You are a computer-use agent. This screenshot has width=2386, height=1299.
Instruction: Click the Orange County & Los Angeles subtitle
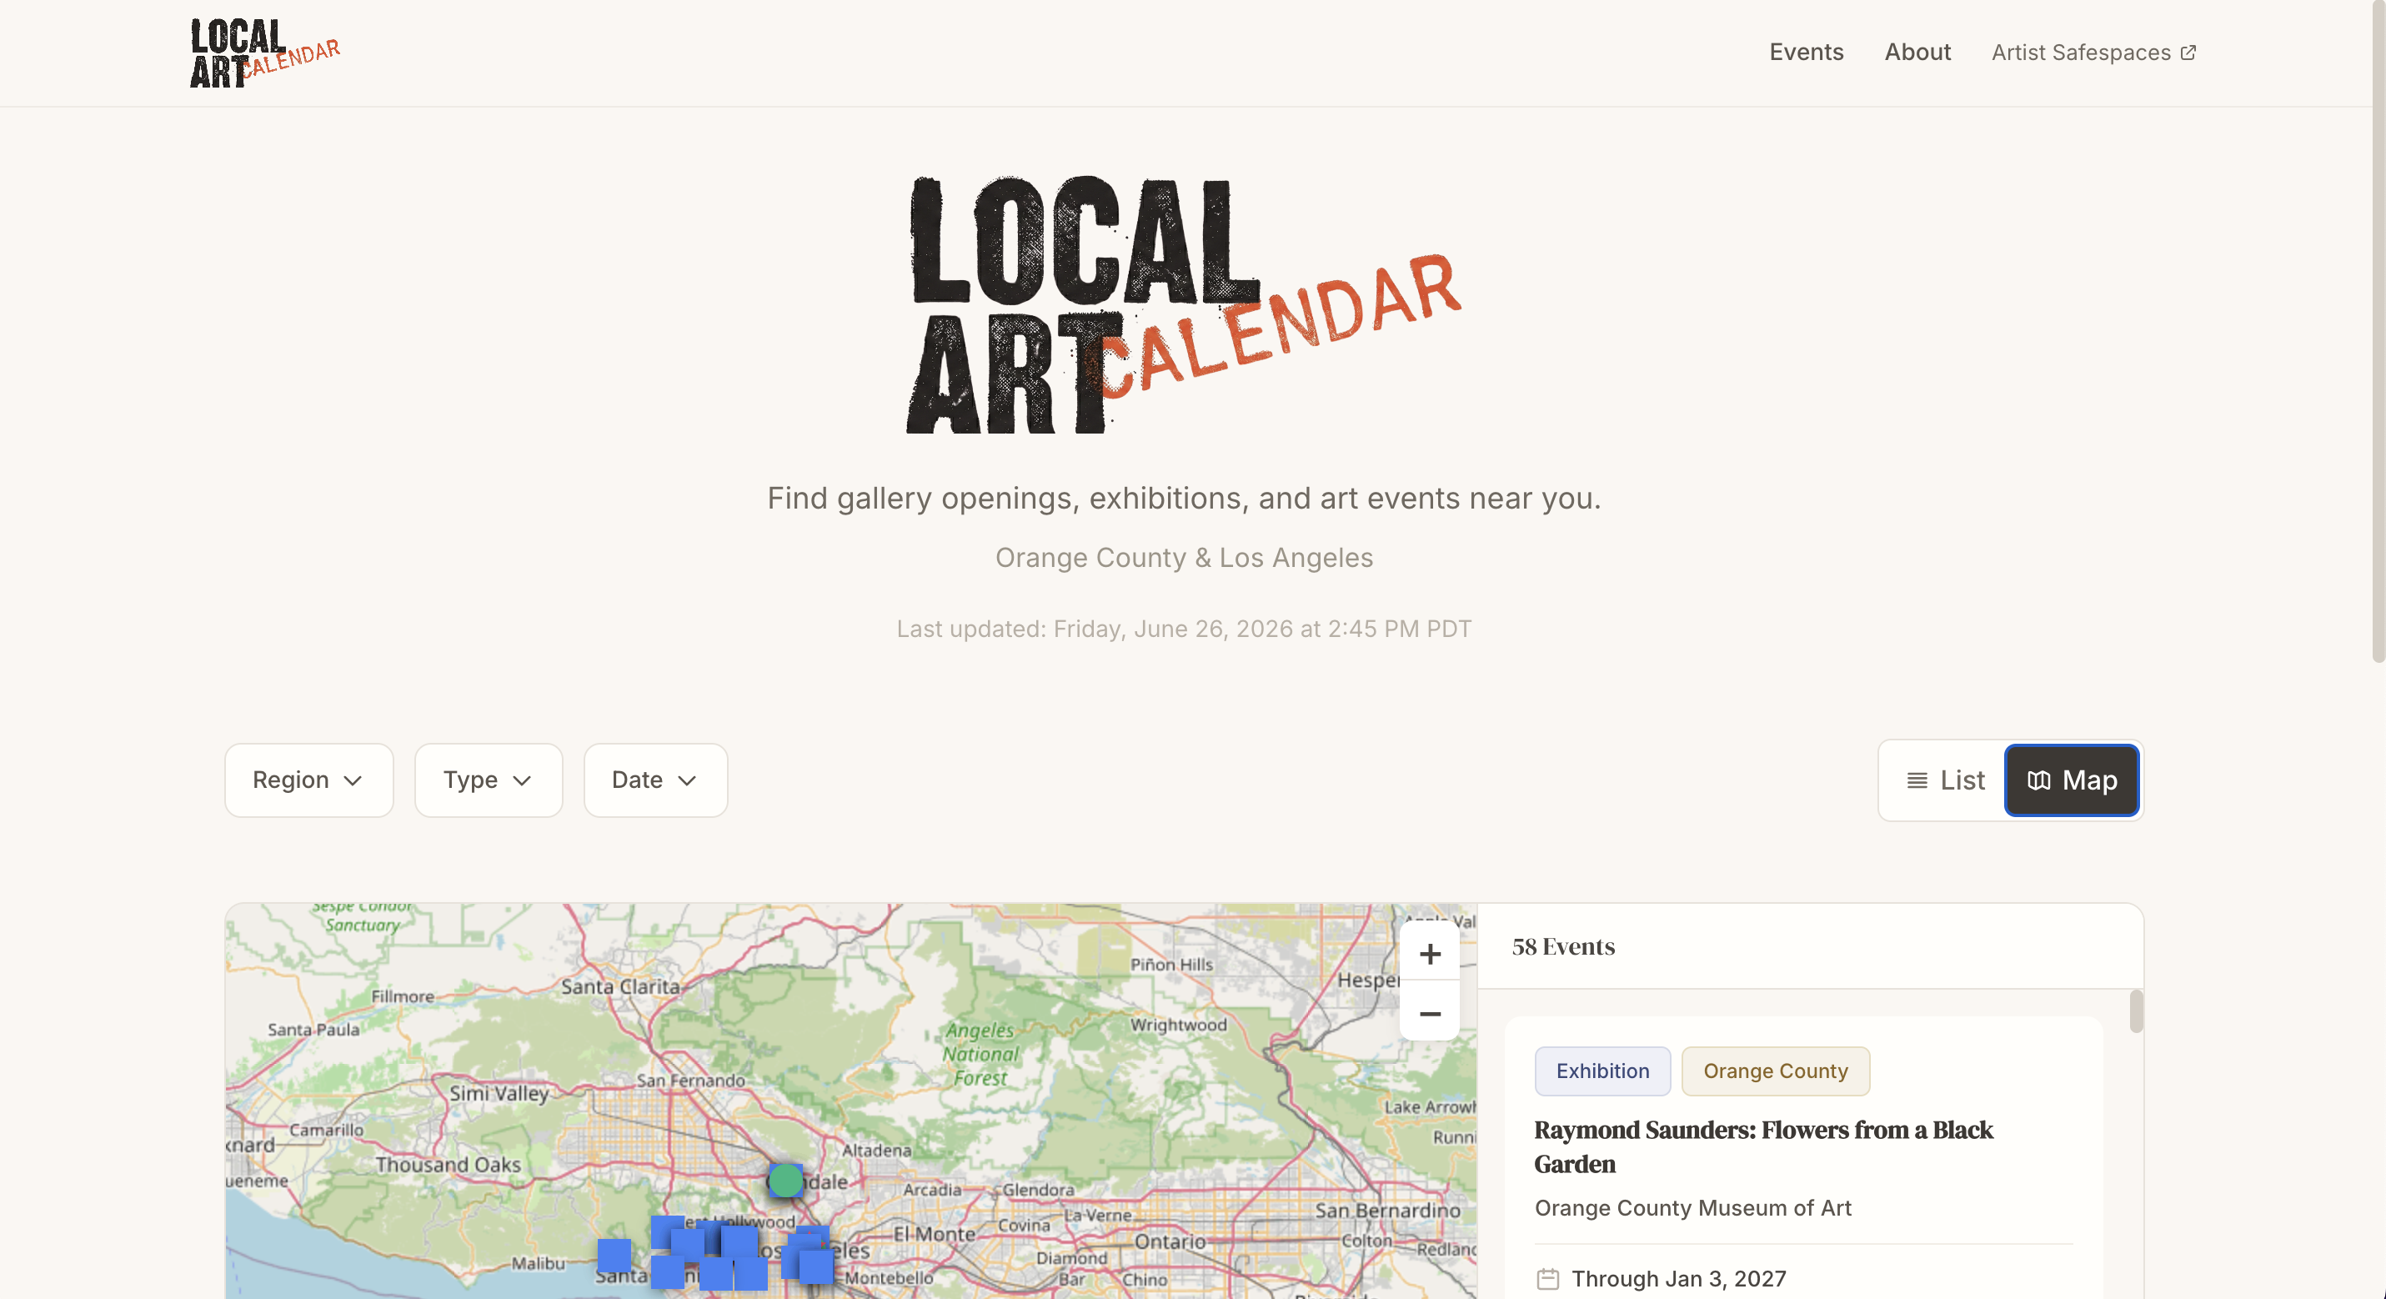[x=1183, y=557]
